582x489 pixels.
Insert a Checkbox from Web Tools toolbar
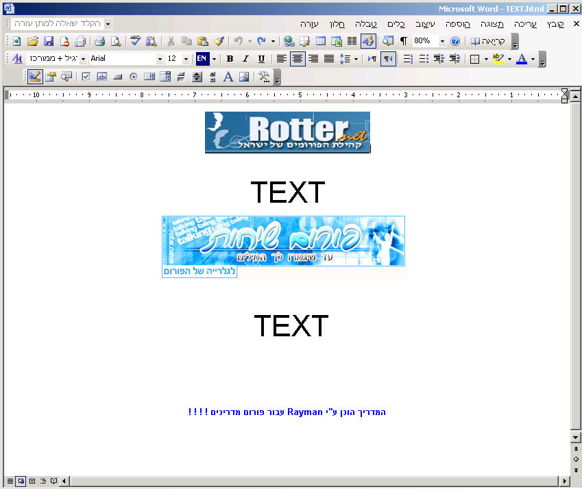pos(86,77)
